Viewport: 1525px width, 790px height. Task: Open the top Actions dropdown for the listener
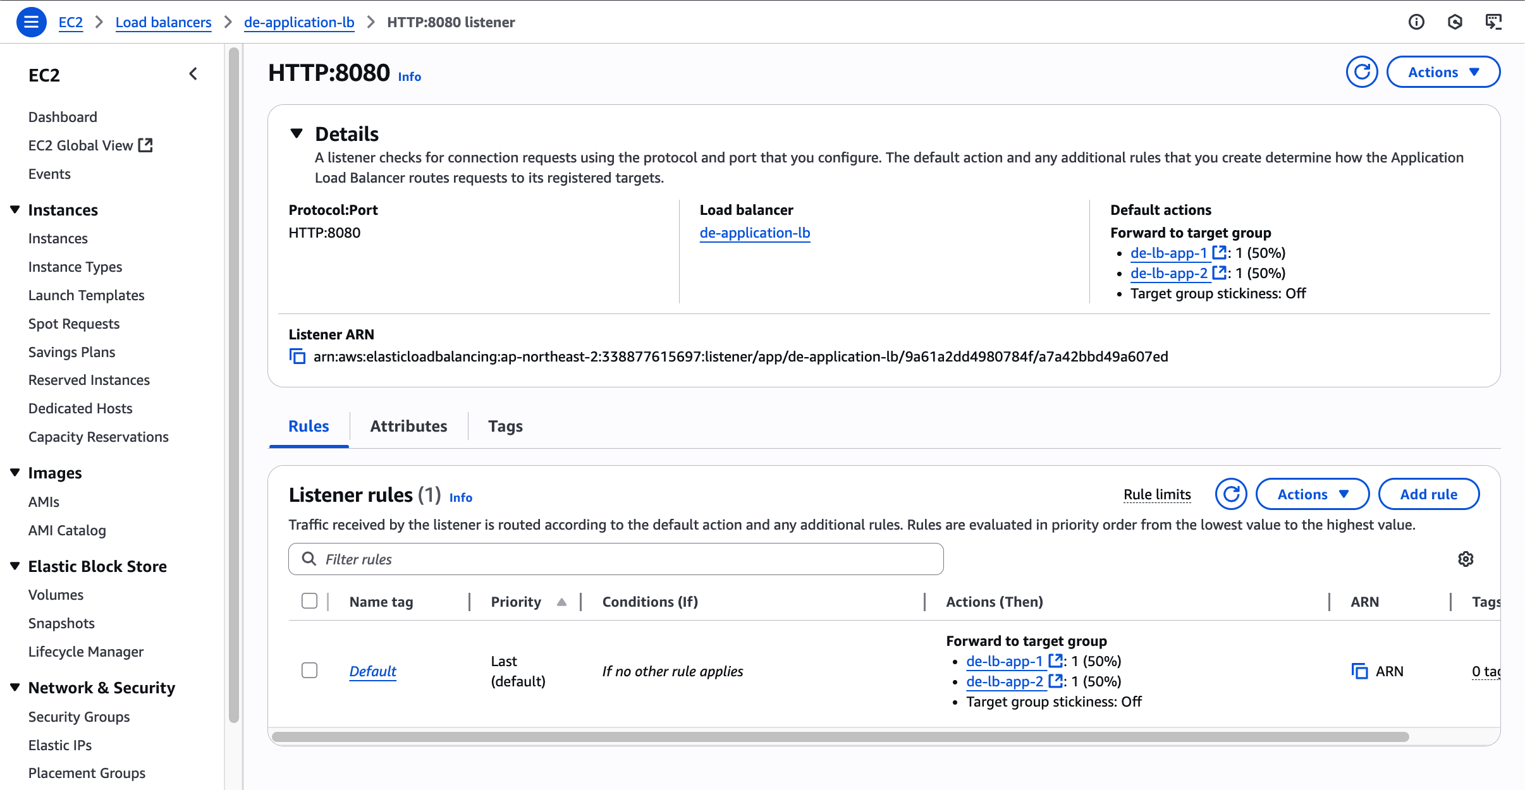(x=1443, y=72)
